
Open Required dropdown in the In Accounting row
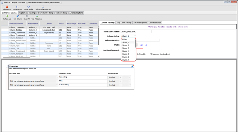121,85
